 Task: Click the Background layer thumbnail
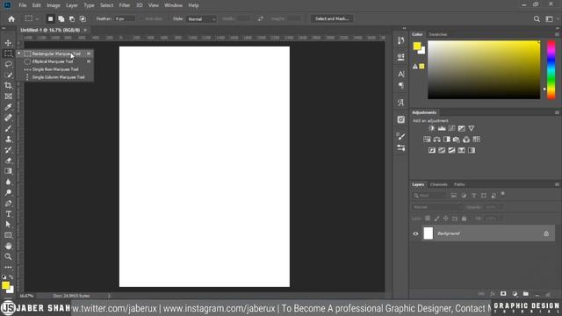point(429,233)
